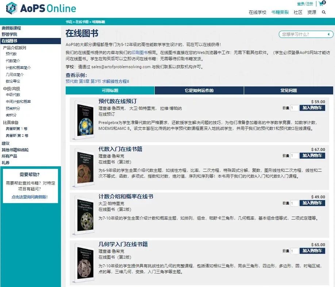Image resolution: width=335 pixels, height=287 pixels.
Task: Click 书店 breadcrumb link
Action: click(69, 22)
